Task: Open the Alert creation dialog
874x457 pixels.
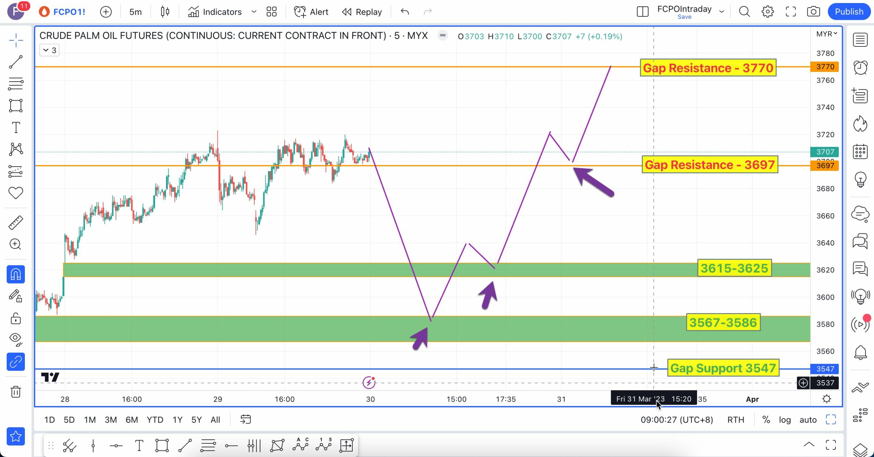Action: click(311, 12)
